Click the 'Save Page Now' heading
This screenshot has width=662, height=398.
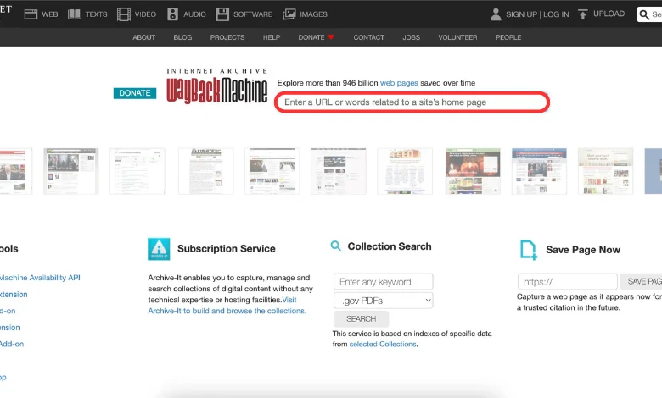[x=583, y=250]
